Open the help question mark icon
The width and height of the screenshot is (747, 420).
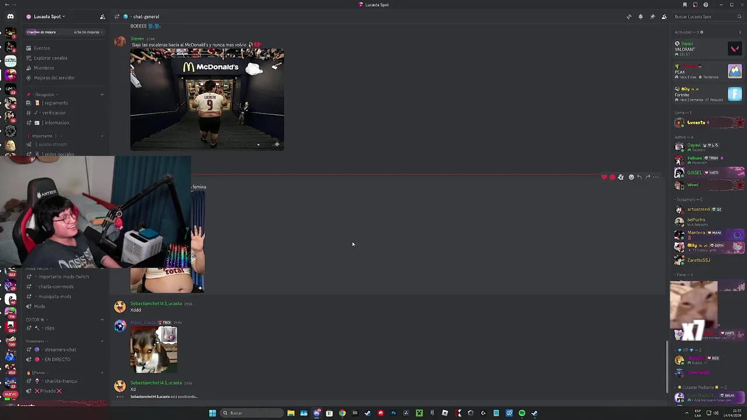click(706, 5)
